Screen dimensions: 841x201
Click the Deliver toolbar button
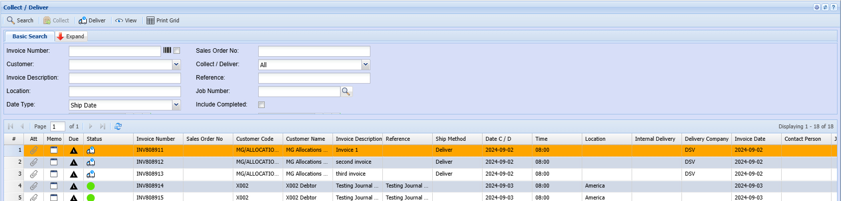pos(92,20)
